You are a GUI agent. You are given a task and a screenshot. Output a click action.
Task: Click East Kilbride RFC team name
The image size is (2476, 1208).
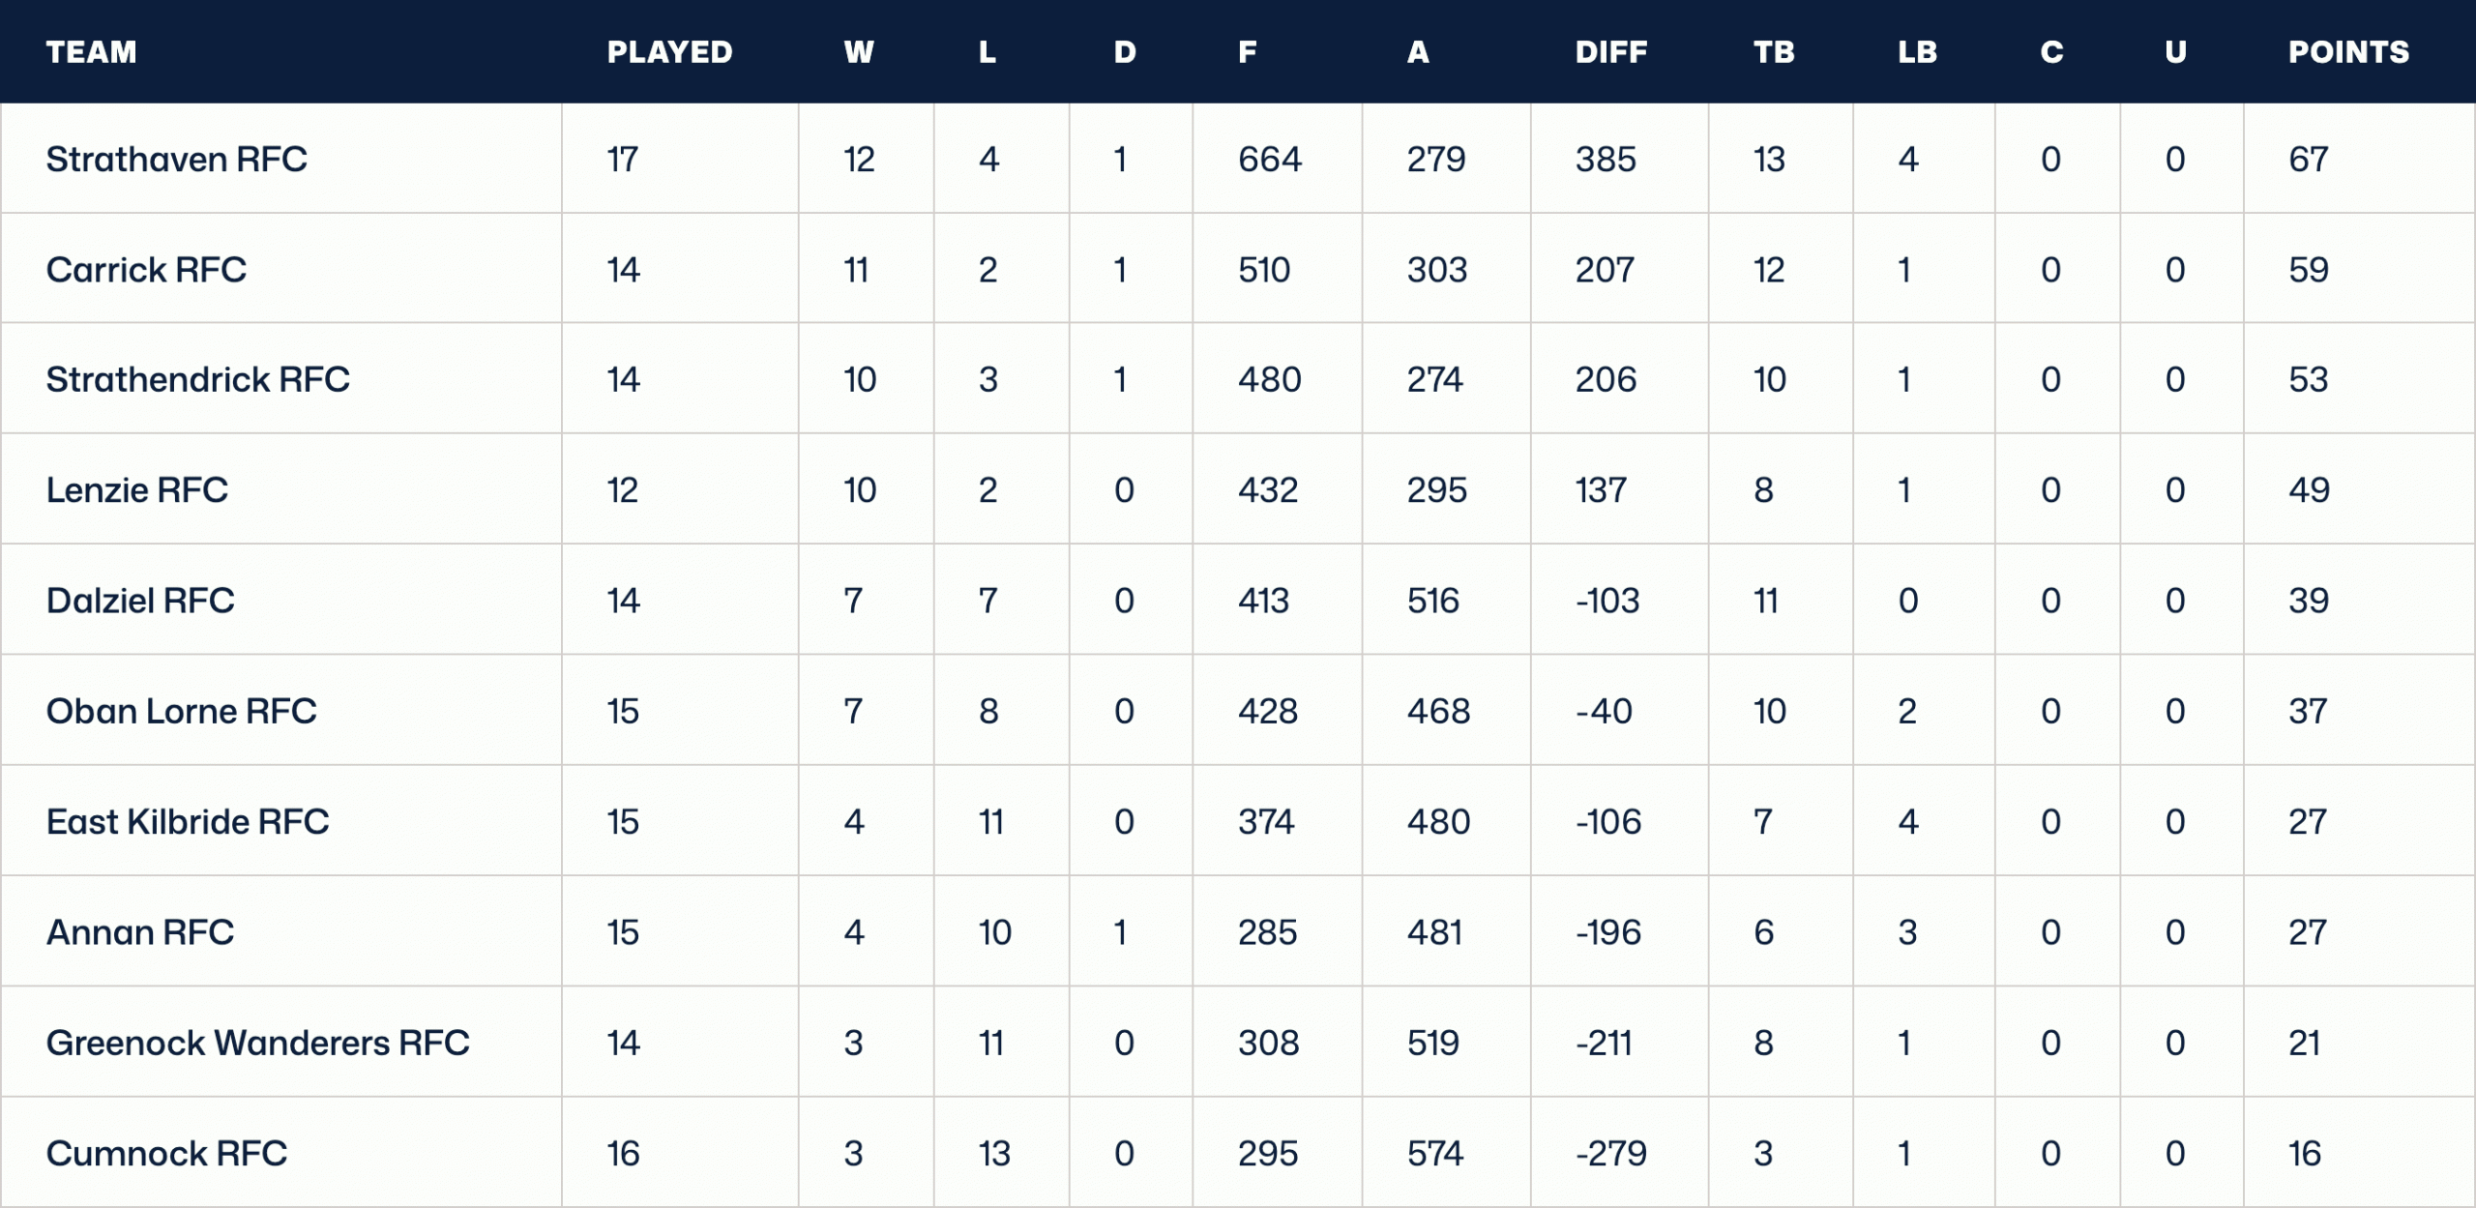(188, 822)
